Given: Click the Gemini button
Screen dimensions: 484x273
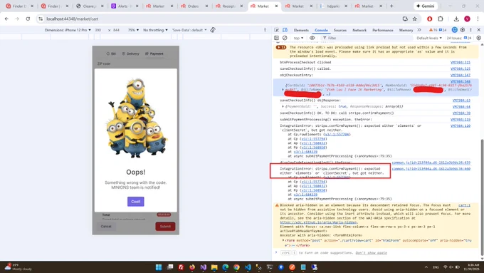Looking at the screenshot, I should [426, 6].
